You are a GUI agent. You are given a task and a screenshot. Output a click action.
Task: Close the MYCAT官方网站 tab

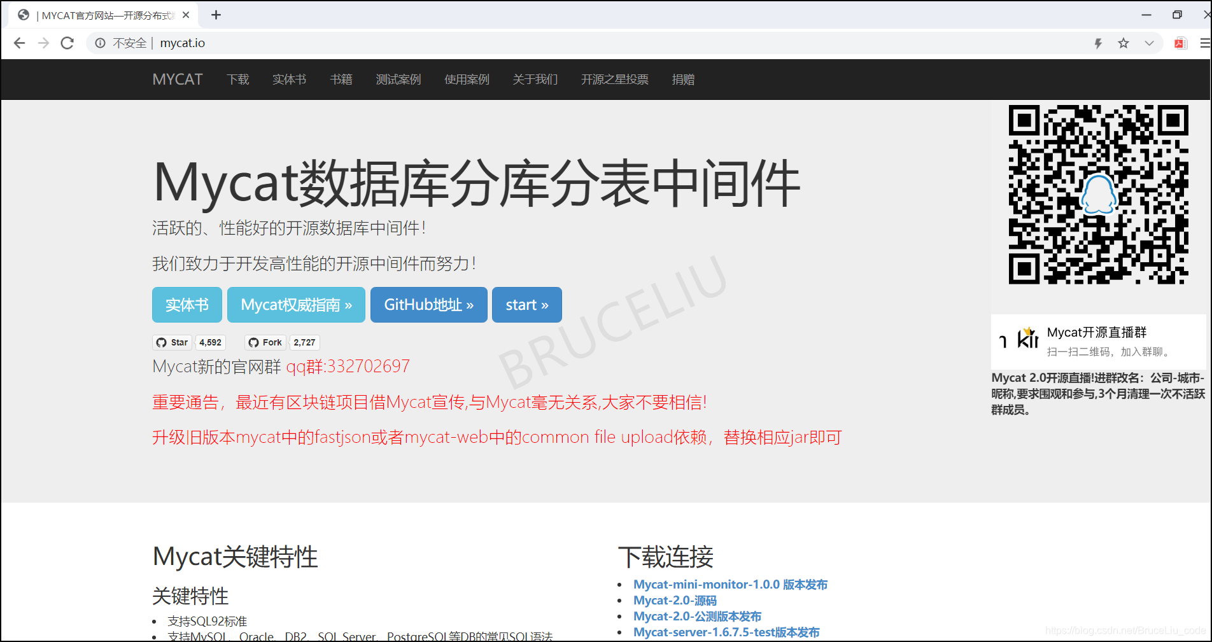(186, 15)
